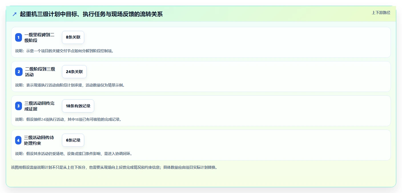Click the 三级活动回传待处理约束 heading
402x193 pixels.
pyautogui.click(x=39, y=140)
